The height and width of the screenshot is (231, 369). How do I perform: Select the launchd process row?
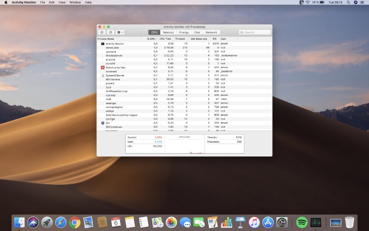pos(184,64)
